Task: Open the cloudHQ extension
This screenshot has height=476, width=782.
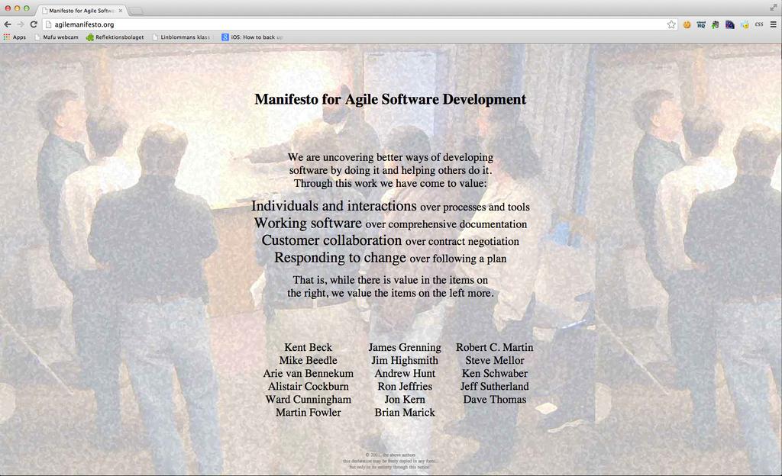Action: click(x=701, y=24)
